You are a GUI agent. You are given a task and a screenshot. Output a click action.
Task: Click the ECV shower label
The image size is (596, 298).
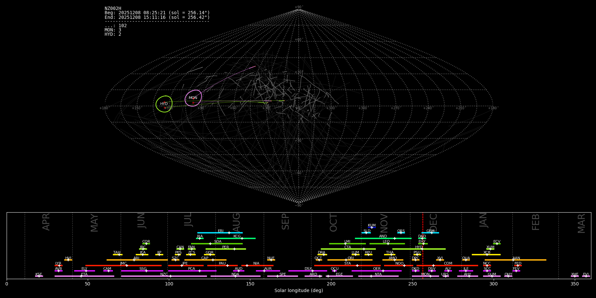coord(497,242)
